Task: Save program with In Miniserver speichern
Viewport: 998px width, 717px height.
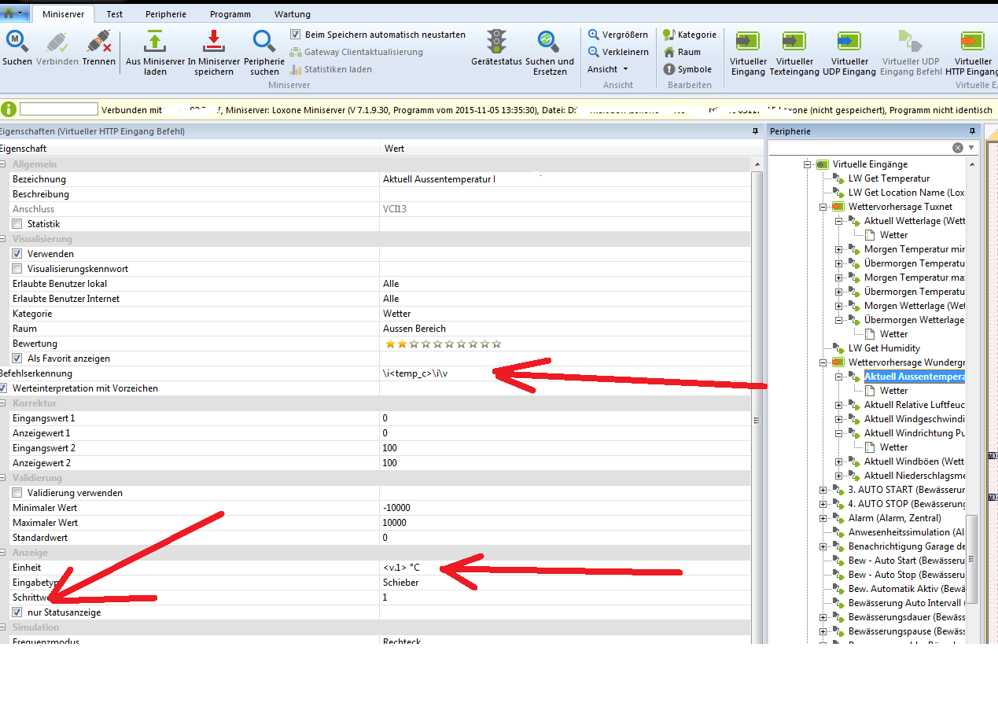Action: 213,42
